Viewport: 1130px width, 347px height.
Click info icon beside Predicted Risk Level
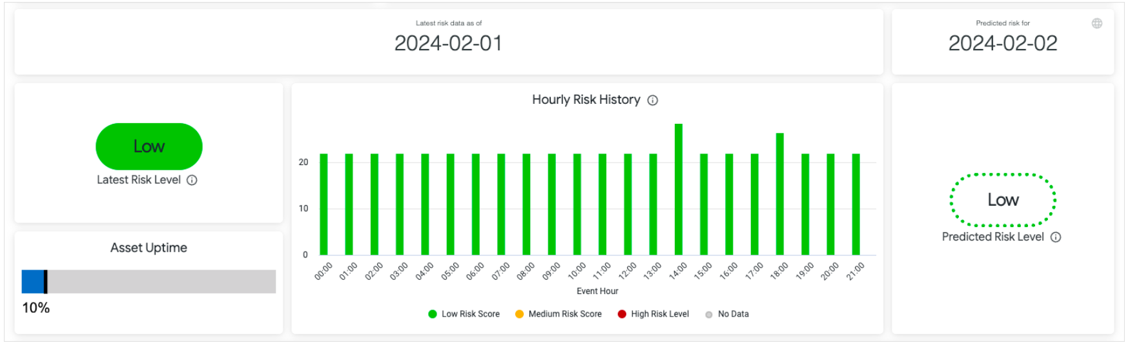[1056, 237]
